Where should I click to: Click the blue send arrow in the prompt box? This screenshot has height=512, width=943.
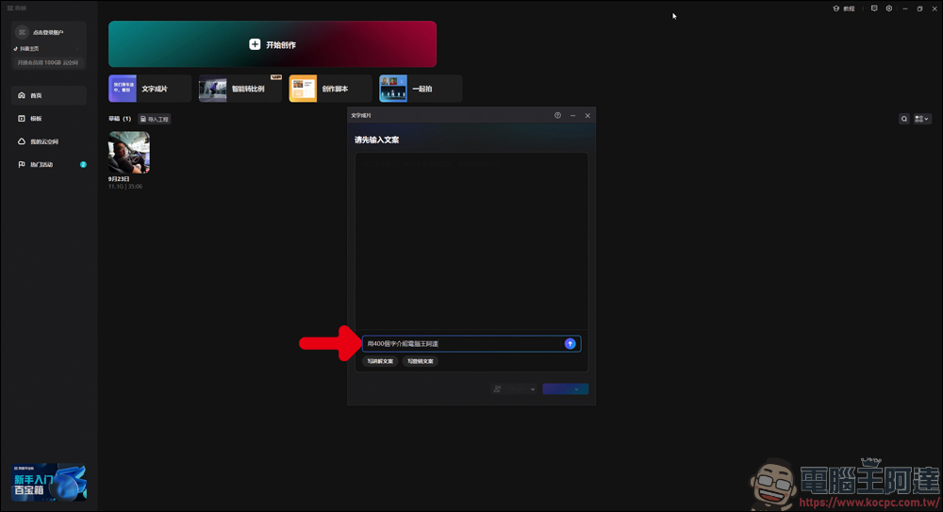[x=570, y=343]
